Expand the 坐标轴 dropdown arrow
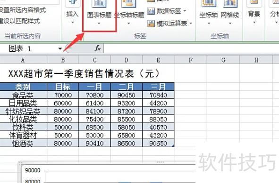 click(209, 23)
